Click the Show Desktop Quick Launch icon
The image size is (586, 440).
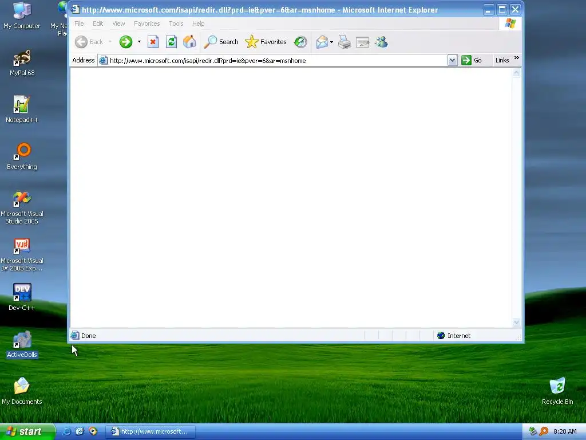[x=80, y=431]
